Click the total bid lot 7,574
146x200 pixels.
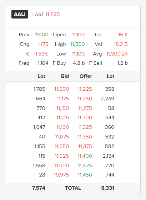[x=39, y=188]
